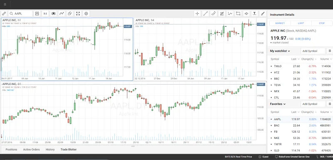Viewport: 333px width, 160px height.
Task: Select the brush drawing tool
Action: click(x=263, y=14)
